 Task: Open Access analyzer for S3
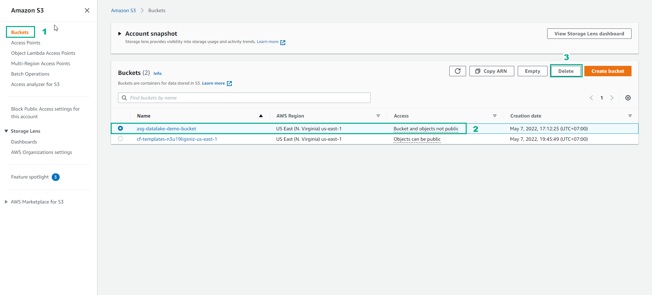[35, 84]
